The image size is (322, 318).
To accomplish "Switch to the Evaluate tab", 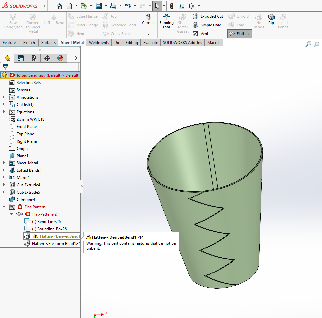I will pos(151,43).
